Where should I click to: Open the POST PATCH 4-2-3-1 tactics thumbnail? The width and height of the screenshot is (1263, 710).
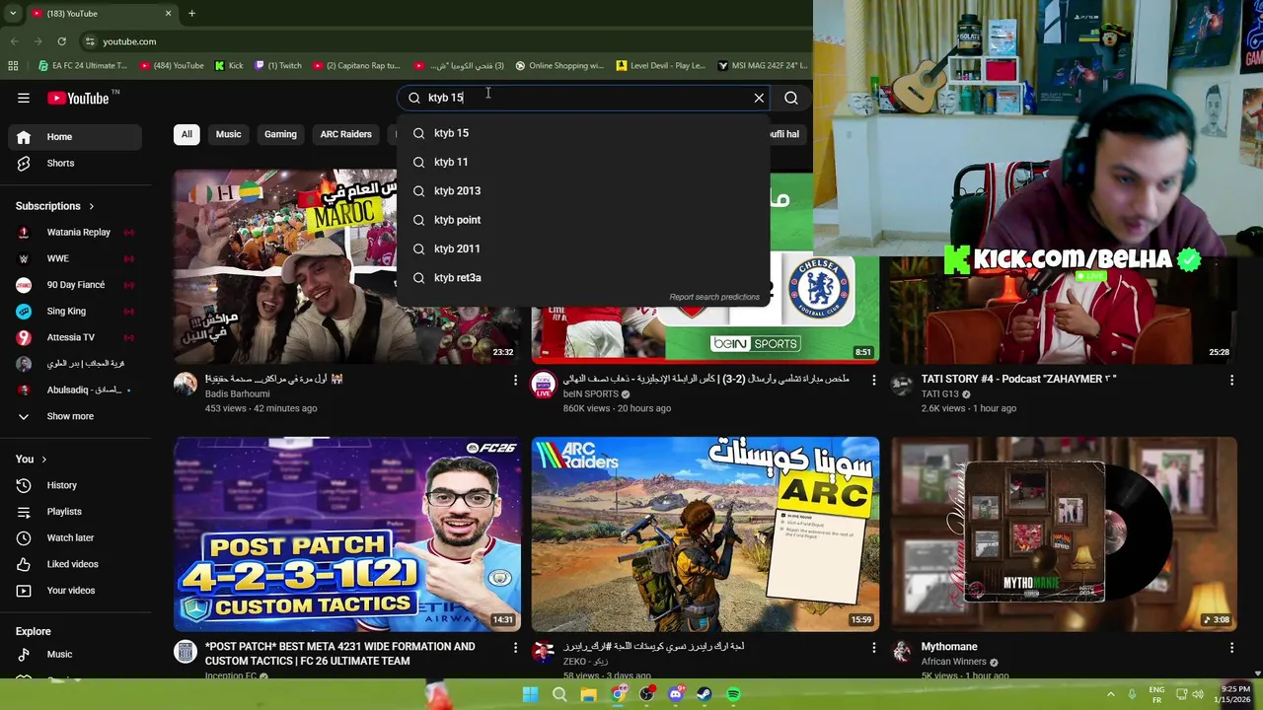tap(347, 534)
